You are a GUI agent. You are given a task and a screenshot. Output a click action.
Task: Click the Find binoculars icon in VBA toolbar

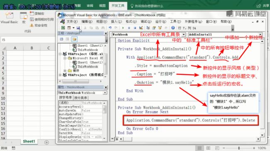[x=103, y=28]
